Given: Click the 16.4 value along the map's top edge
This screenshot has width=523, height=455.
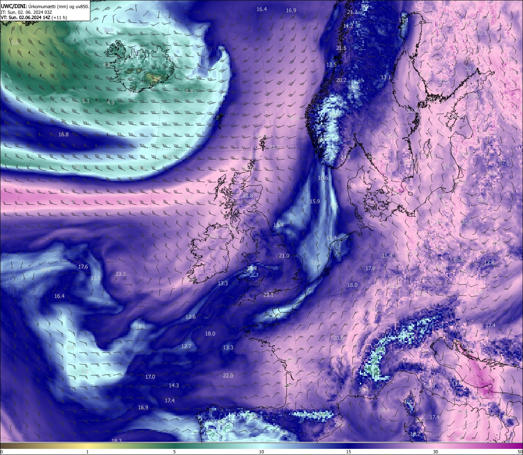Looking at the screenshot, I should coord(261,9).
